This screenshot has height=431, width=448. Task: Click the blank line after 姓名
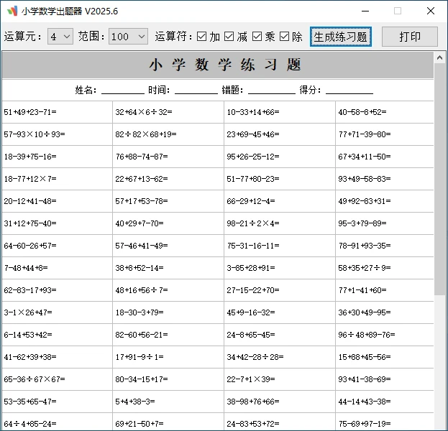coord(122,91)
